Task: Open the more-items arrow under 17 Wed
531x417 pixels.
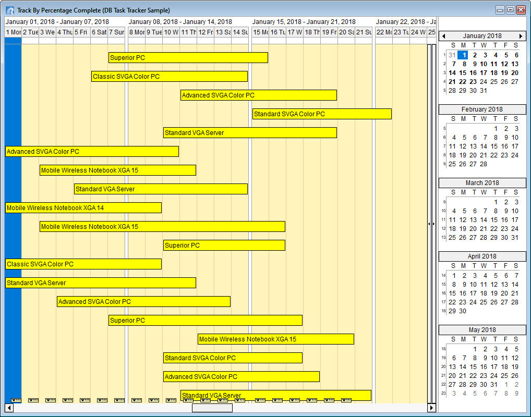Action: coord(295,400)
